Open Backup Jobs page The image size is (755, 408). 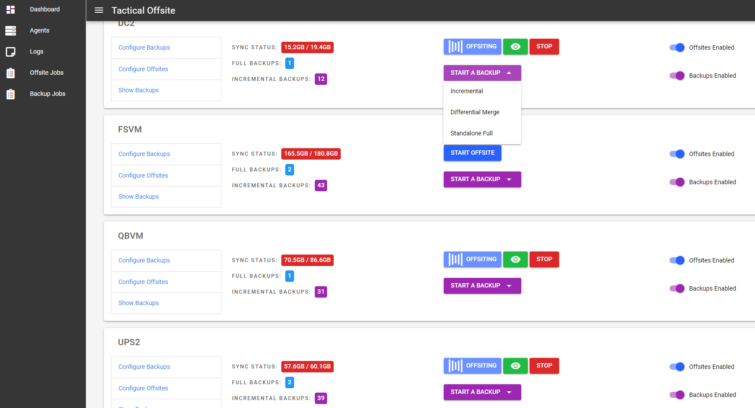pos(48,94)
